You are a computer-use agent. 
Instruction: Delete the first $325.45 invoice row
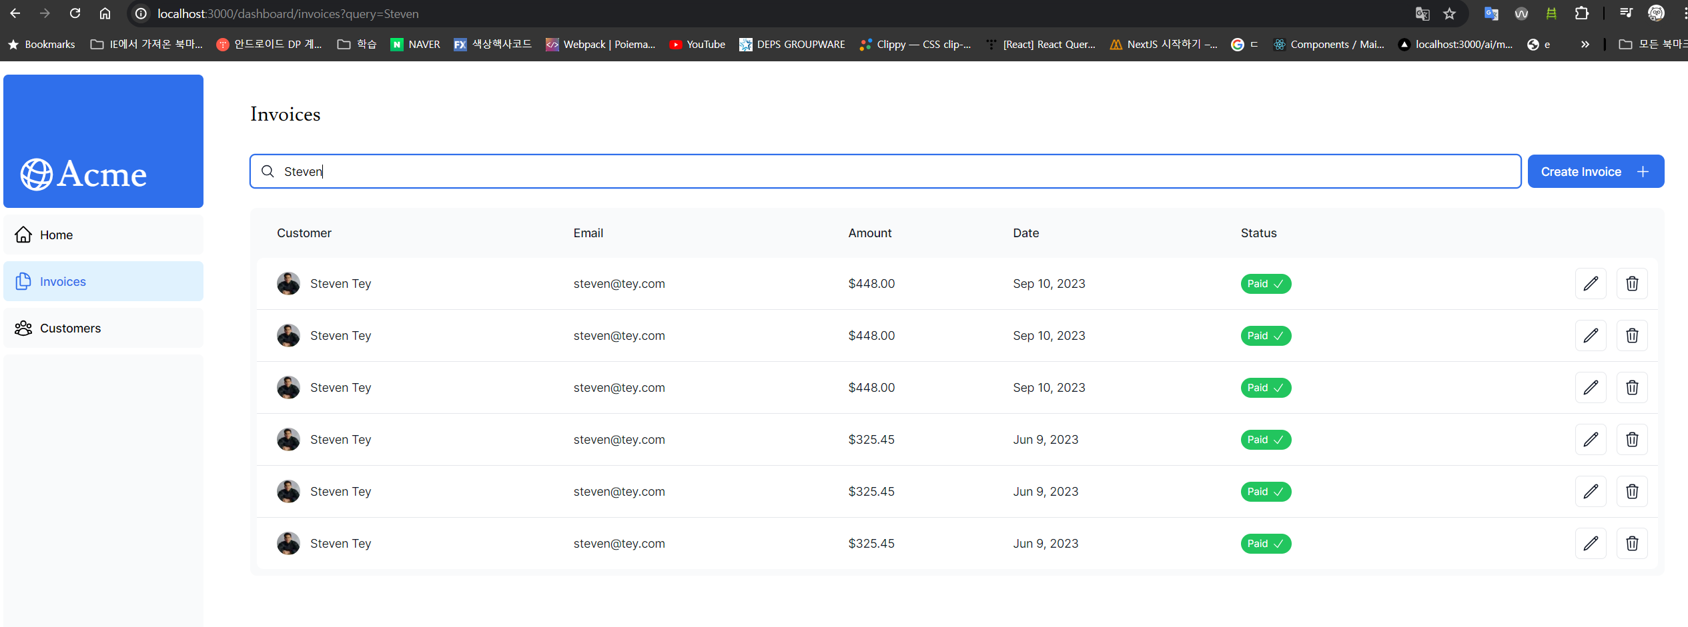pyautogui.click(x=1632, y=440)
